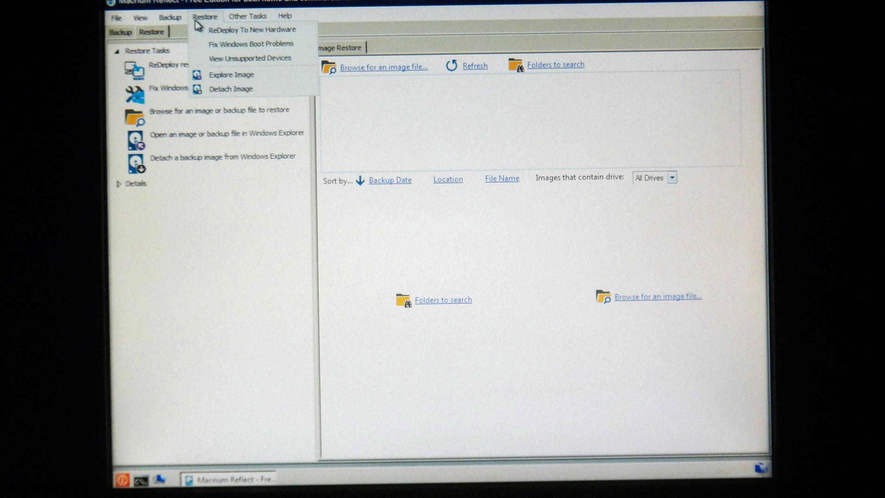Click the center Folders to search icon
Image resolution: width=885 pixels, height=498 pixels.
point(404,301)
